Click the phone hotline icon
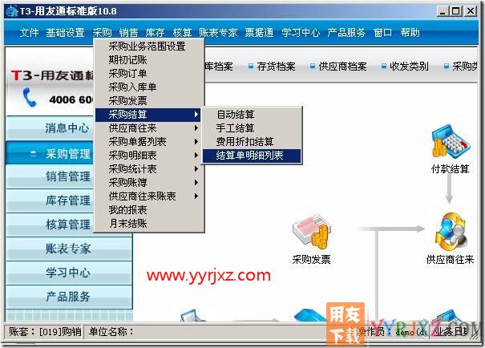485x348 pixels. 30,98
